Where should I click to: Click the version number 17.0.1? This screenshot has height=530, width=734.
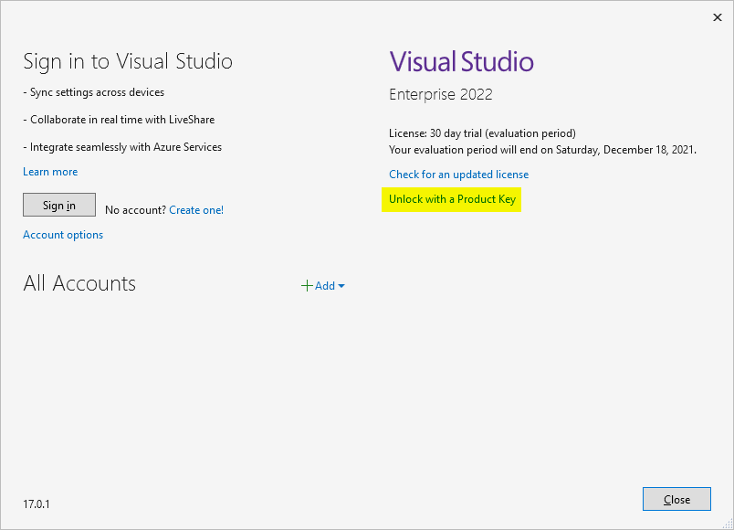[x=36, y=504]
